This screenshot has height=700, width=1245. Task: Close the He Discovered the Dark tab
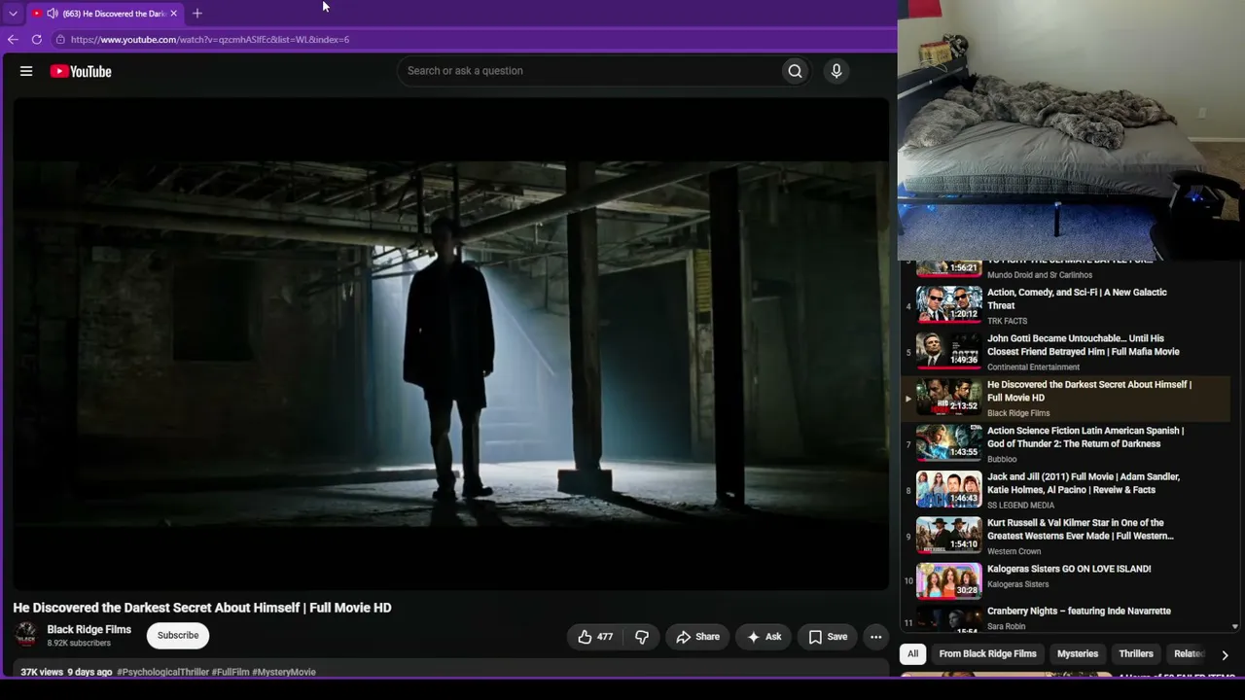pos(173,14)
